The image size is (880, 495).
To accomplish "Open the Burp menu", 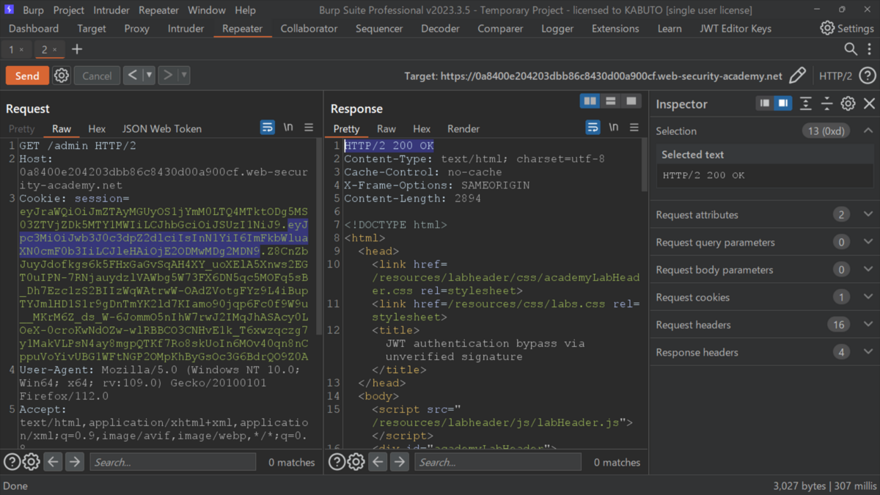I will [x=33, y=10].
